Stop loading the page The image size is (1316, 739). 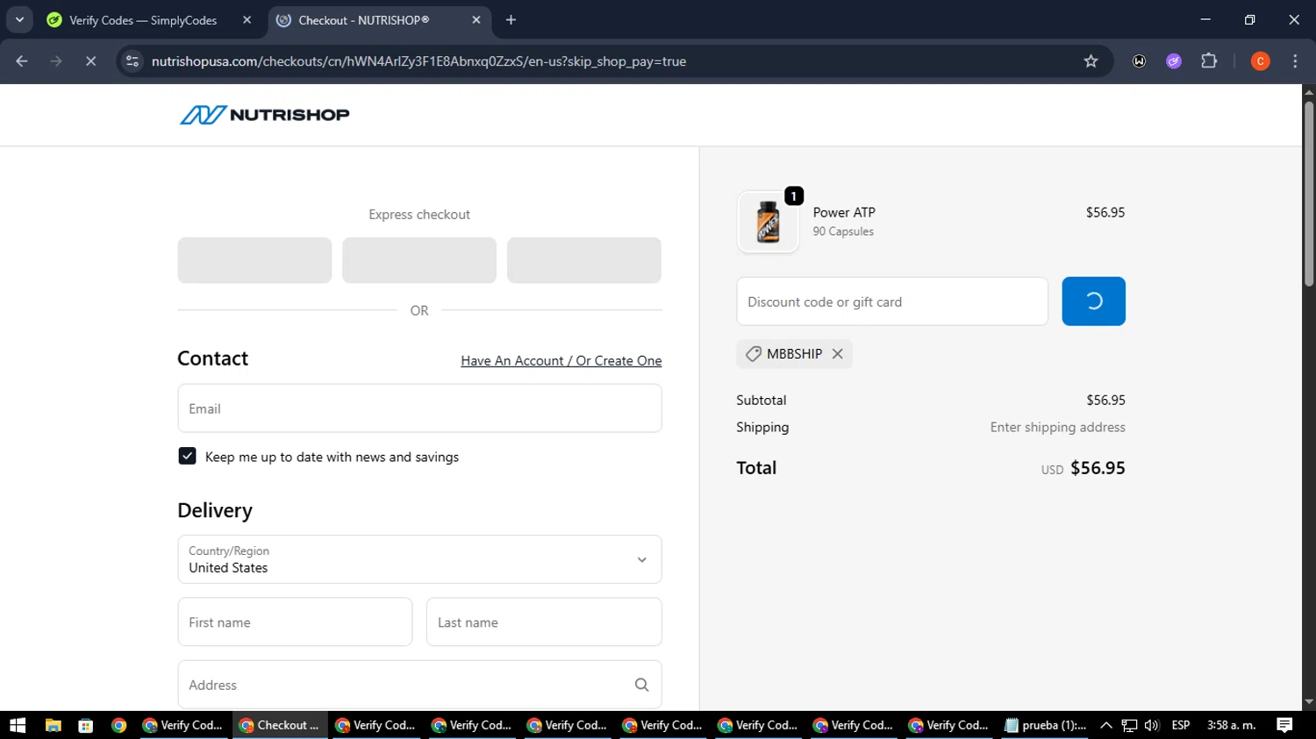click(90, 61)
